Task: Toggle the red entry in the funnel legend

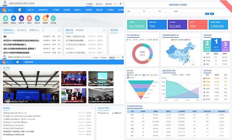Action: [x=131, y=78]
